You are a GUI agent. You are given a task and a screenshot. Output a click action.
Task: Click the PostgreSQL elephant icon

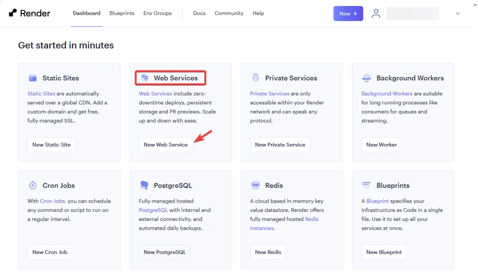click(x=144, y=185)
